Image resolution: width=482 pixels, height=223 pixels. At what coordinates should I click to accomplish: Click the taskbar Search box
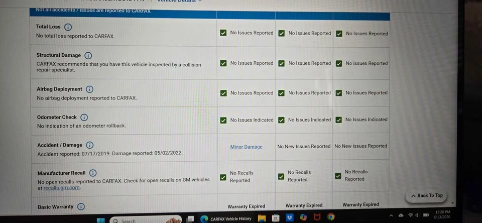[x=145, y=220]
